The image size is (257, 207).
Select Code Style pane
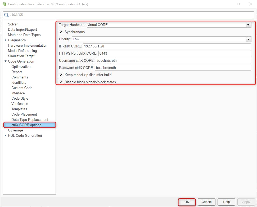[x=20, y=99]
